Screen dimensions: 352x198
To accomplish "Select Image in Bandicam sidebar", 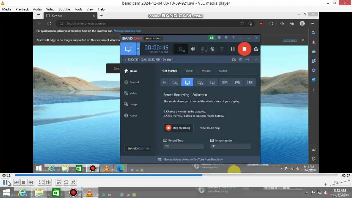I will pyautogui.click(x=131, y=105).
